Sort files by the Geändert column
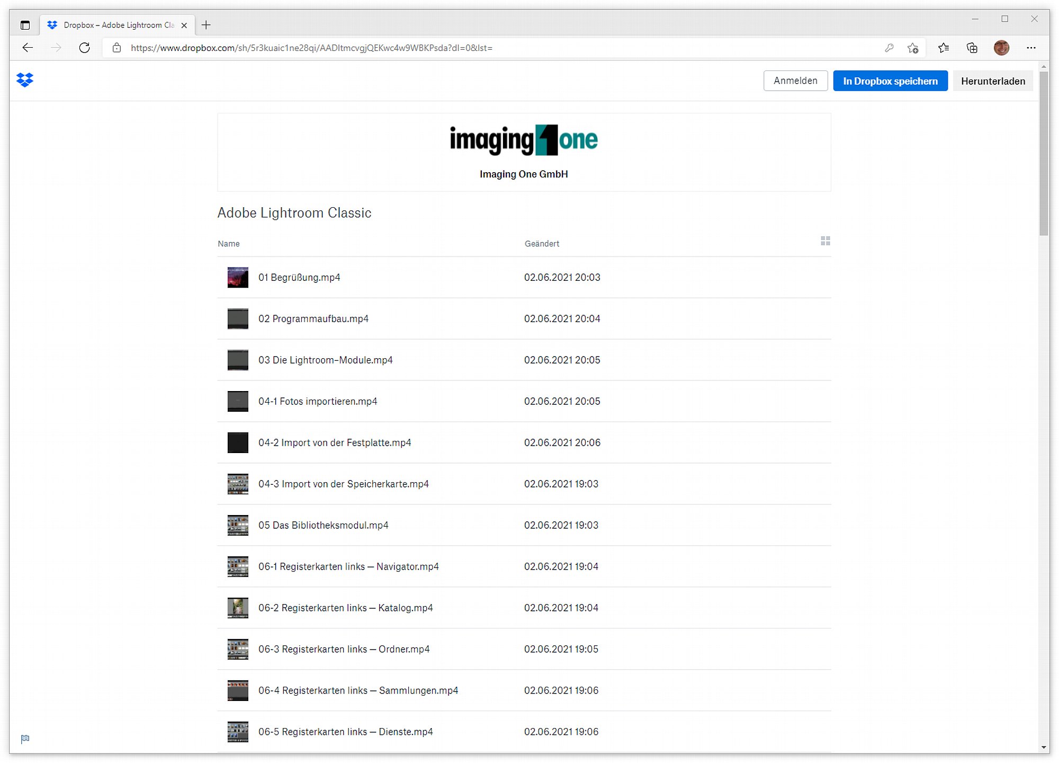Screen dimensions: 1059x763 [542, 244]
